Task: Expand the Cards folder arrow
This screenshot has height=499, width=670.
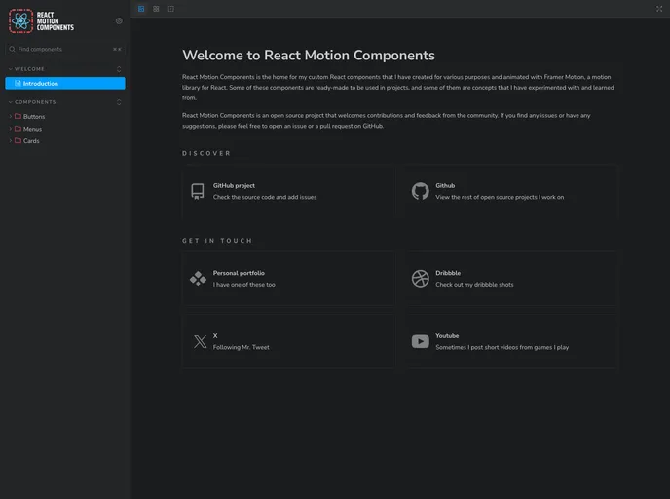Action: [11, 140]
